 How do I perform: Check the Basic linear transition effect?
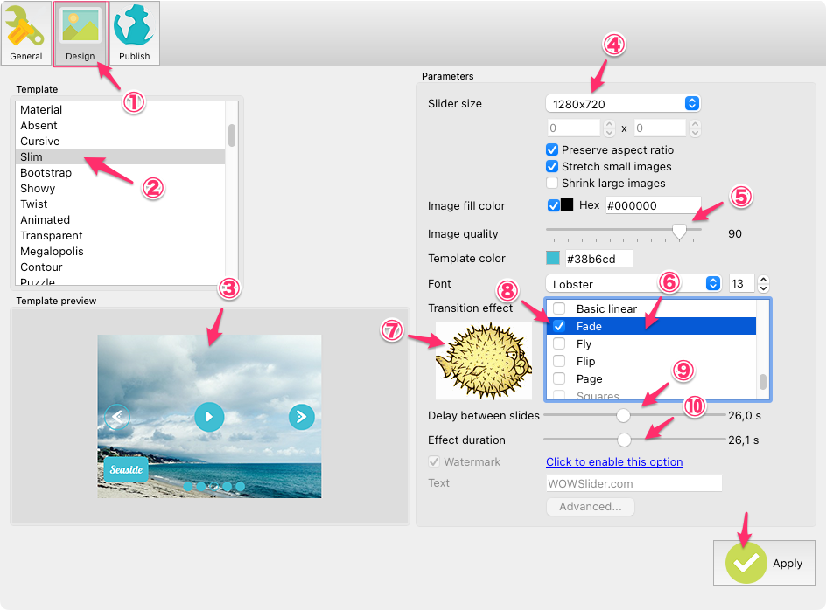click(559, 309)
